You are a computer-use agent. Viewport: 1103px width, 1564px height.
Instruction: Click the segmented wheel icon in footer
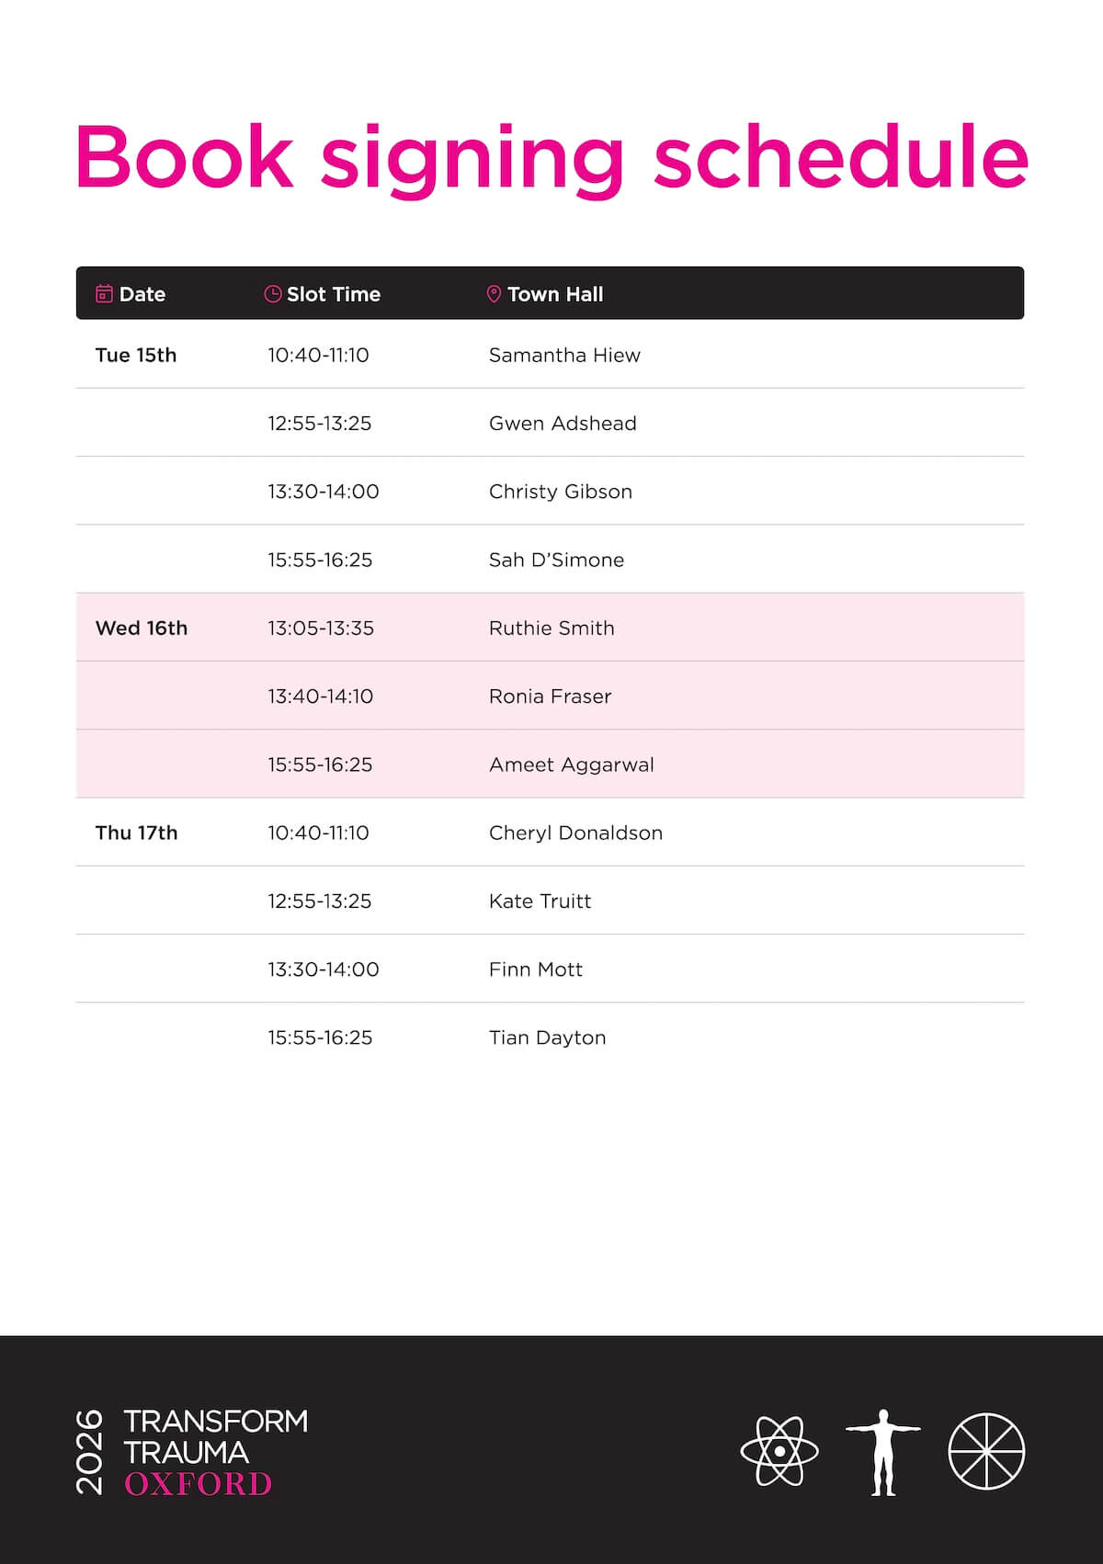[x=986, y=1451]
